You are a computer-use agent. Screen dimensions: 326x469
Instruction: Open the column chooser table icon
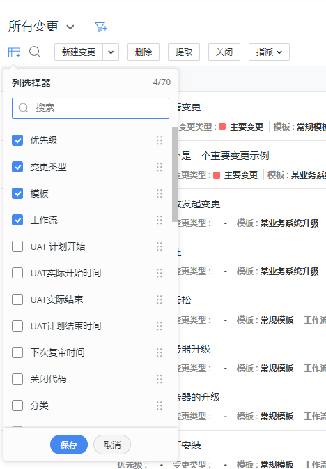[14, 52]
